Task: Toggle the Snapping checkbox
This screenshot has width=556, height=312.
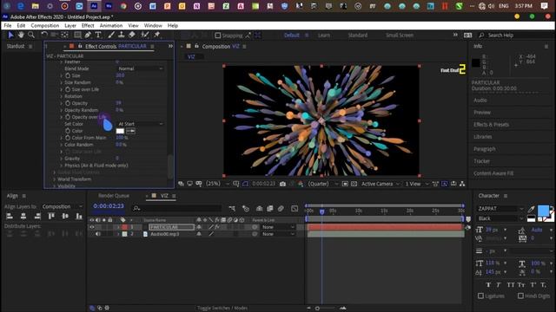Action: [218, 35]
